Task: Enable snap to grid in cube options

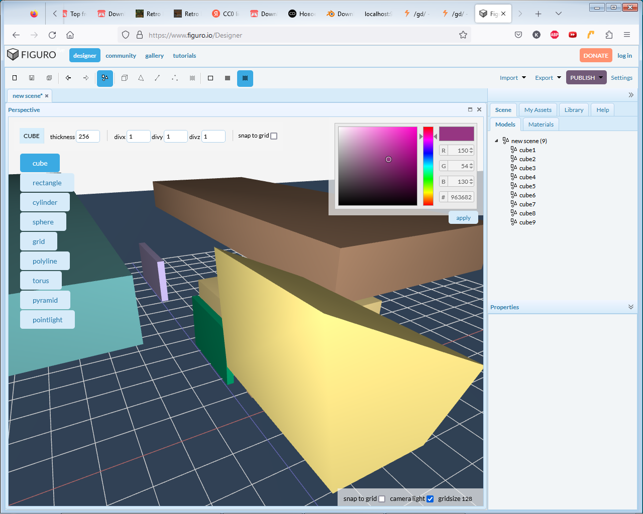Action: [x=274, y=136]
